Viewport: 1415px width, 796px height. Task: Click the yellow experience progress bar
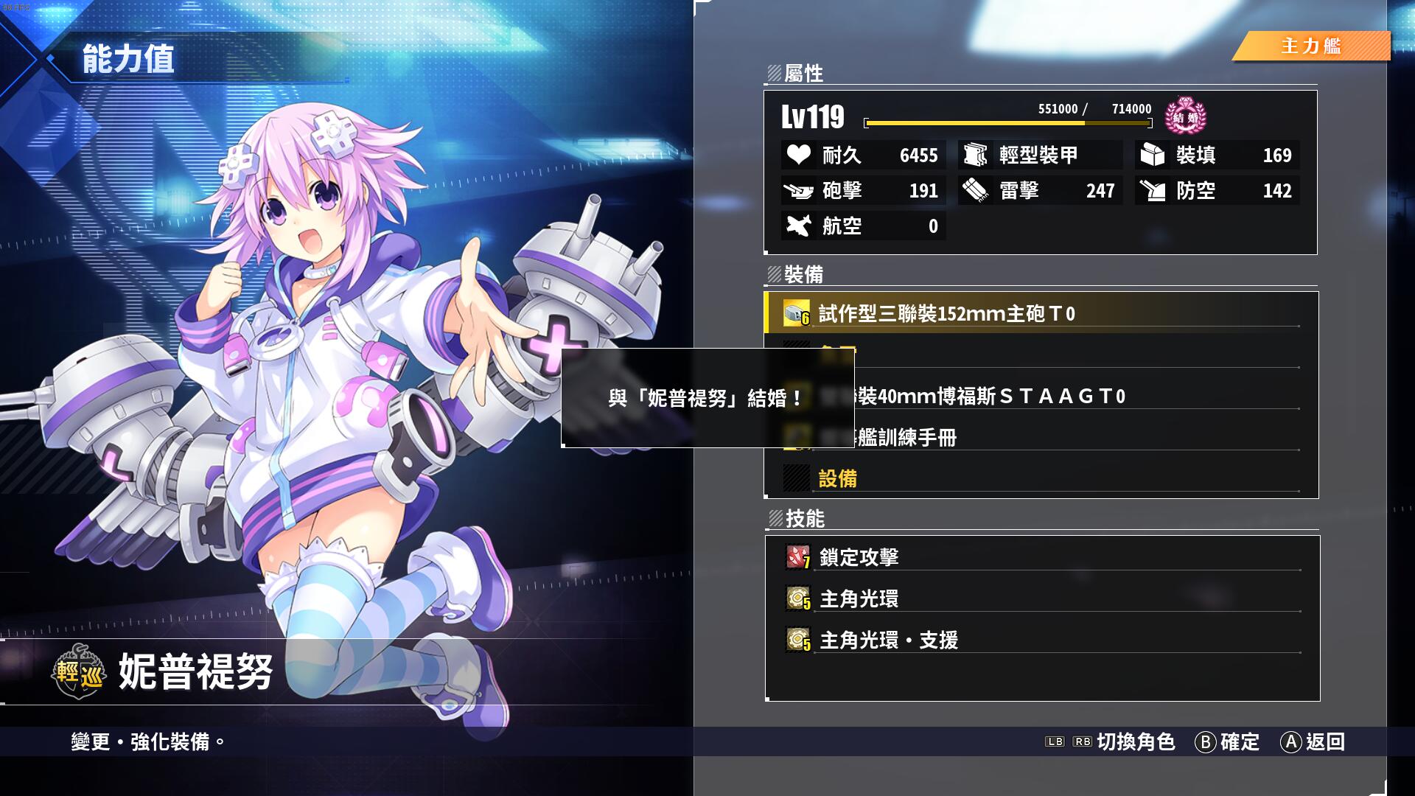(1007, 123)
